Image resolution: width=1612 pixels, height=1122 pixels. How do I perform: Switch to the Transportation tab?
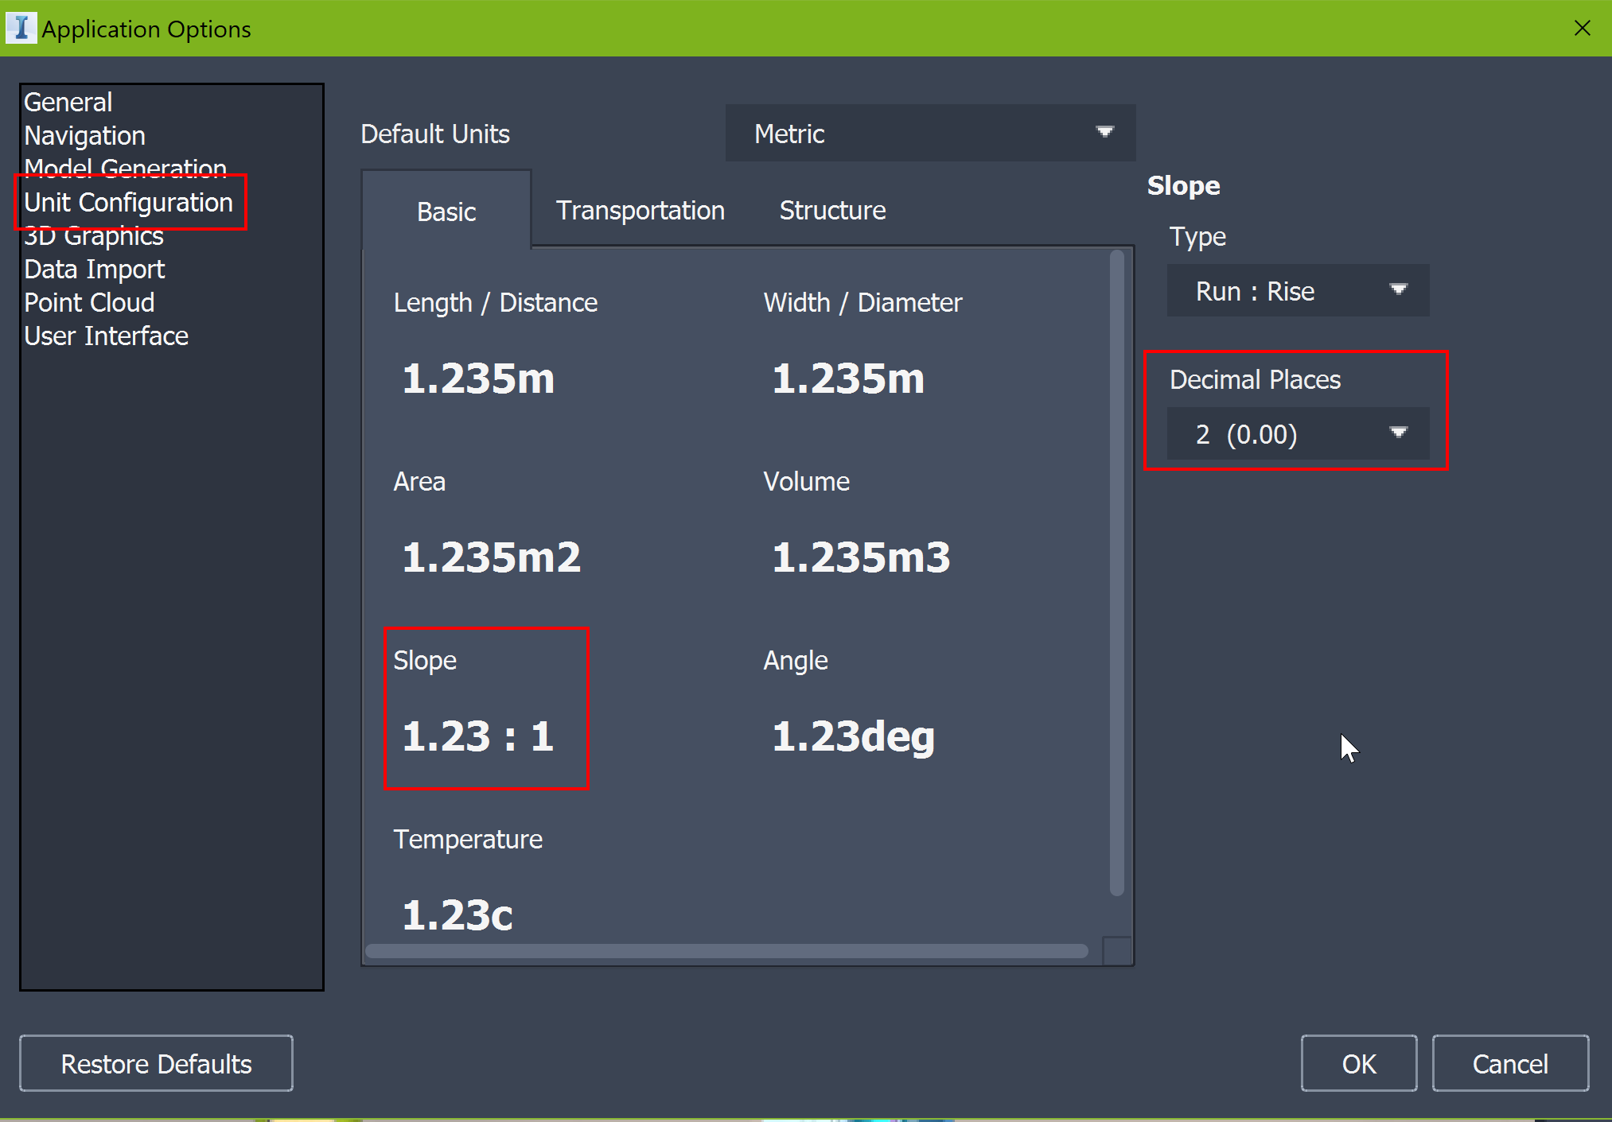pyautogui.click(x=640, y=211)
